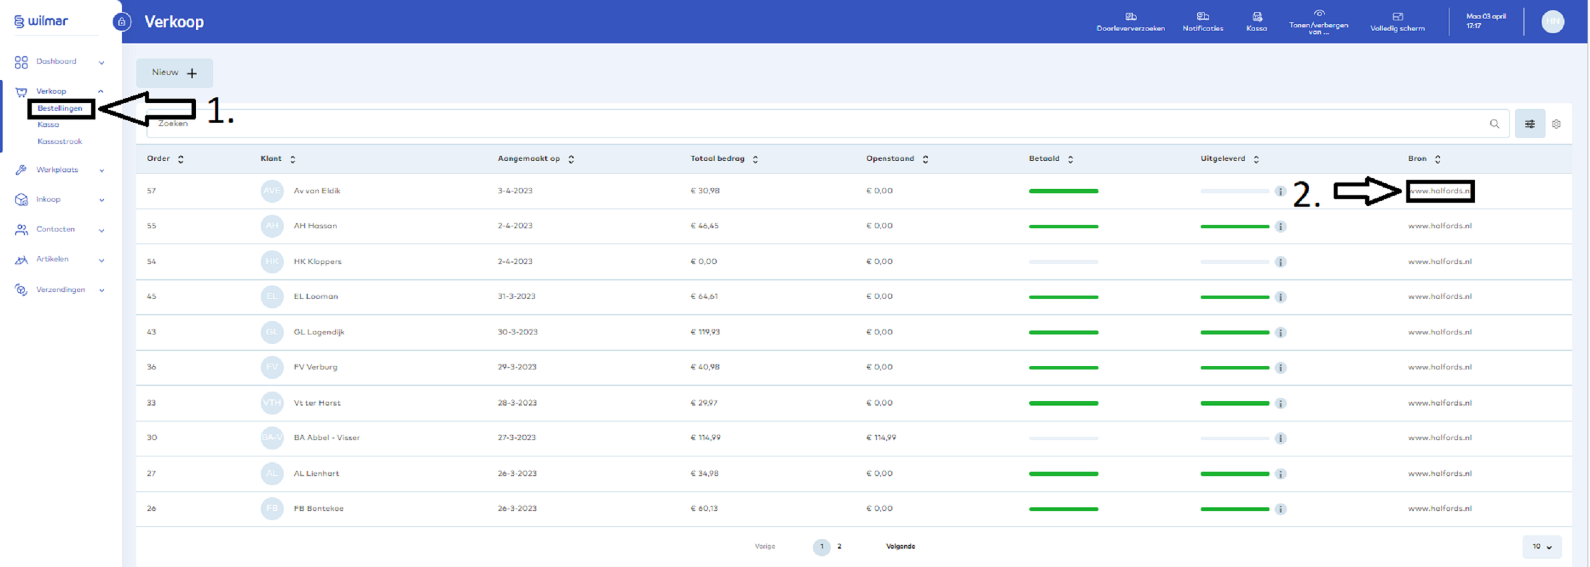This screenshot has width=1590, height=567.
Task: Click the lock icon next to Verkoop title
Action: tap(122, 22)
